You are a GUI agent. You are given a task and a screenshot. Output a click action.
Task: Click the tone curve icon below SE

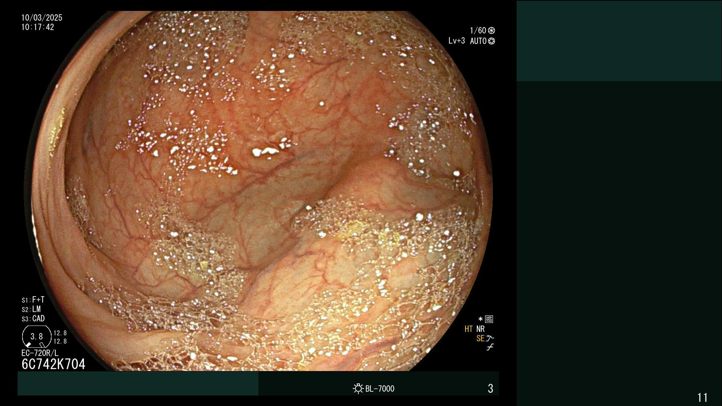coord(490,347)
